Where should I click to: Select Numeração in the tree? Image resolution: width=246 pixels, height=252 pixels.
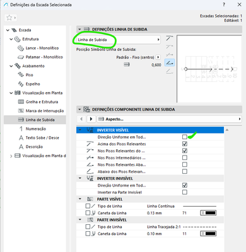[x=36, y=129]
